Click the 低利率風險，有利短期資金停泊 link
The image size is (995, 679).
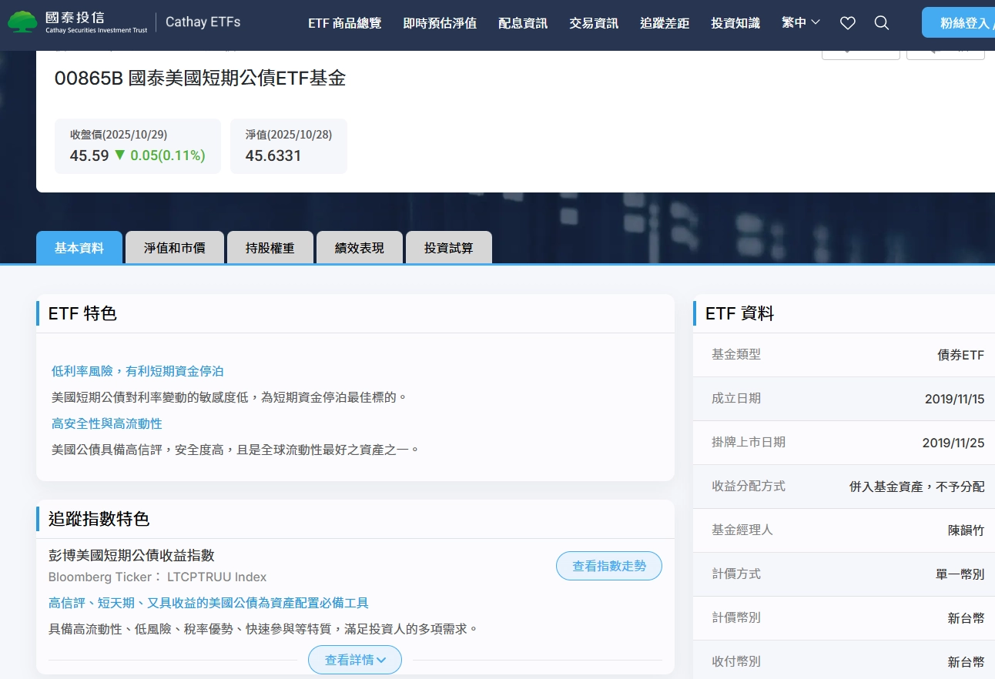tap(137, 371)
